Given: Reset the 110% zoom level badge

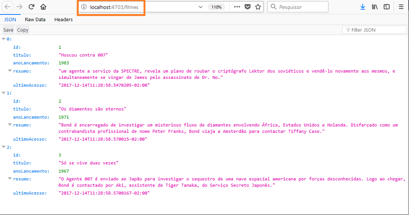Looking at the screenshot, I should point(216,7).
